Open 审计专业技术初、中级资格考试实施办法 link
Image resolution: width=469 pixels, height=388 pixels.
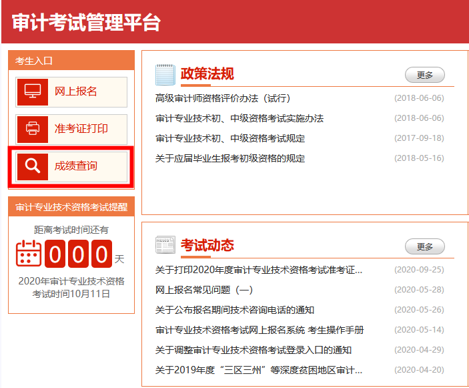tap(239, 118)
